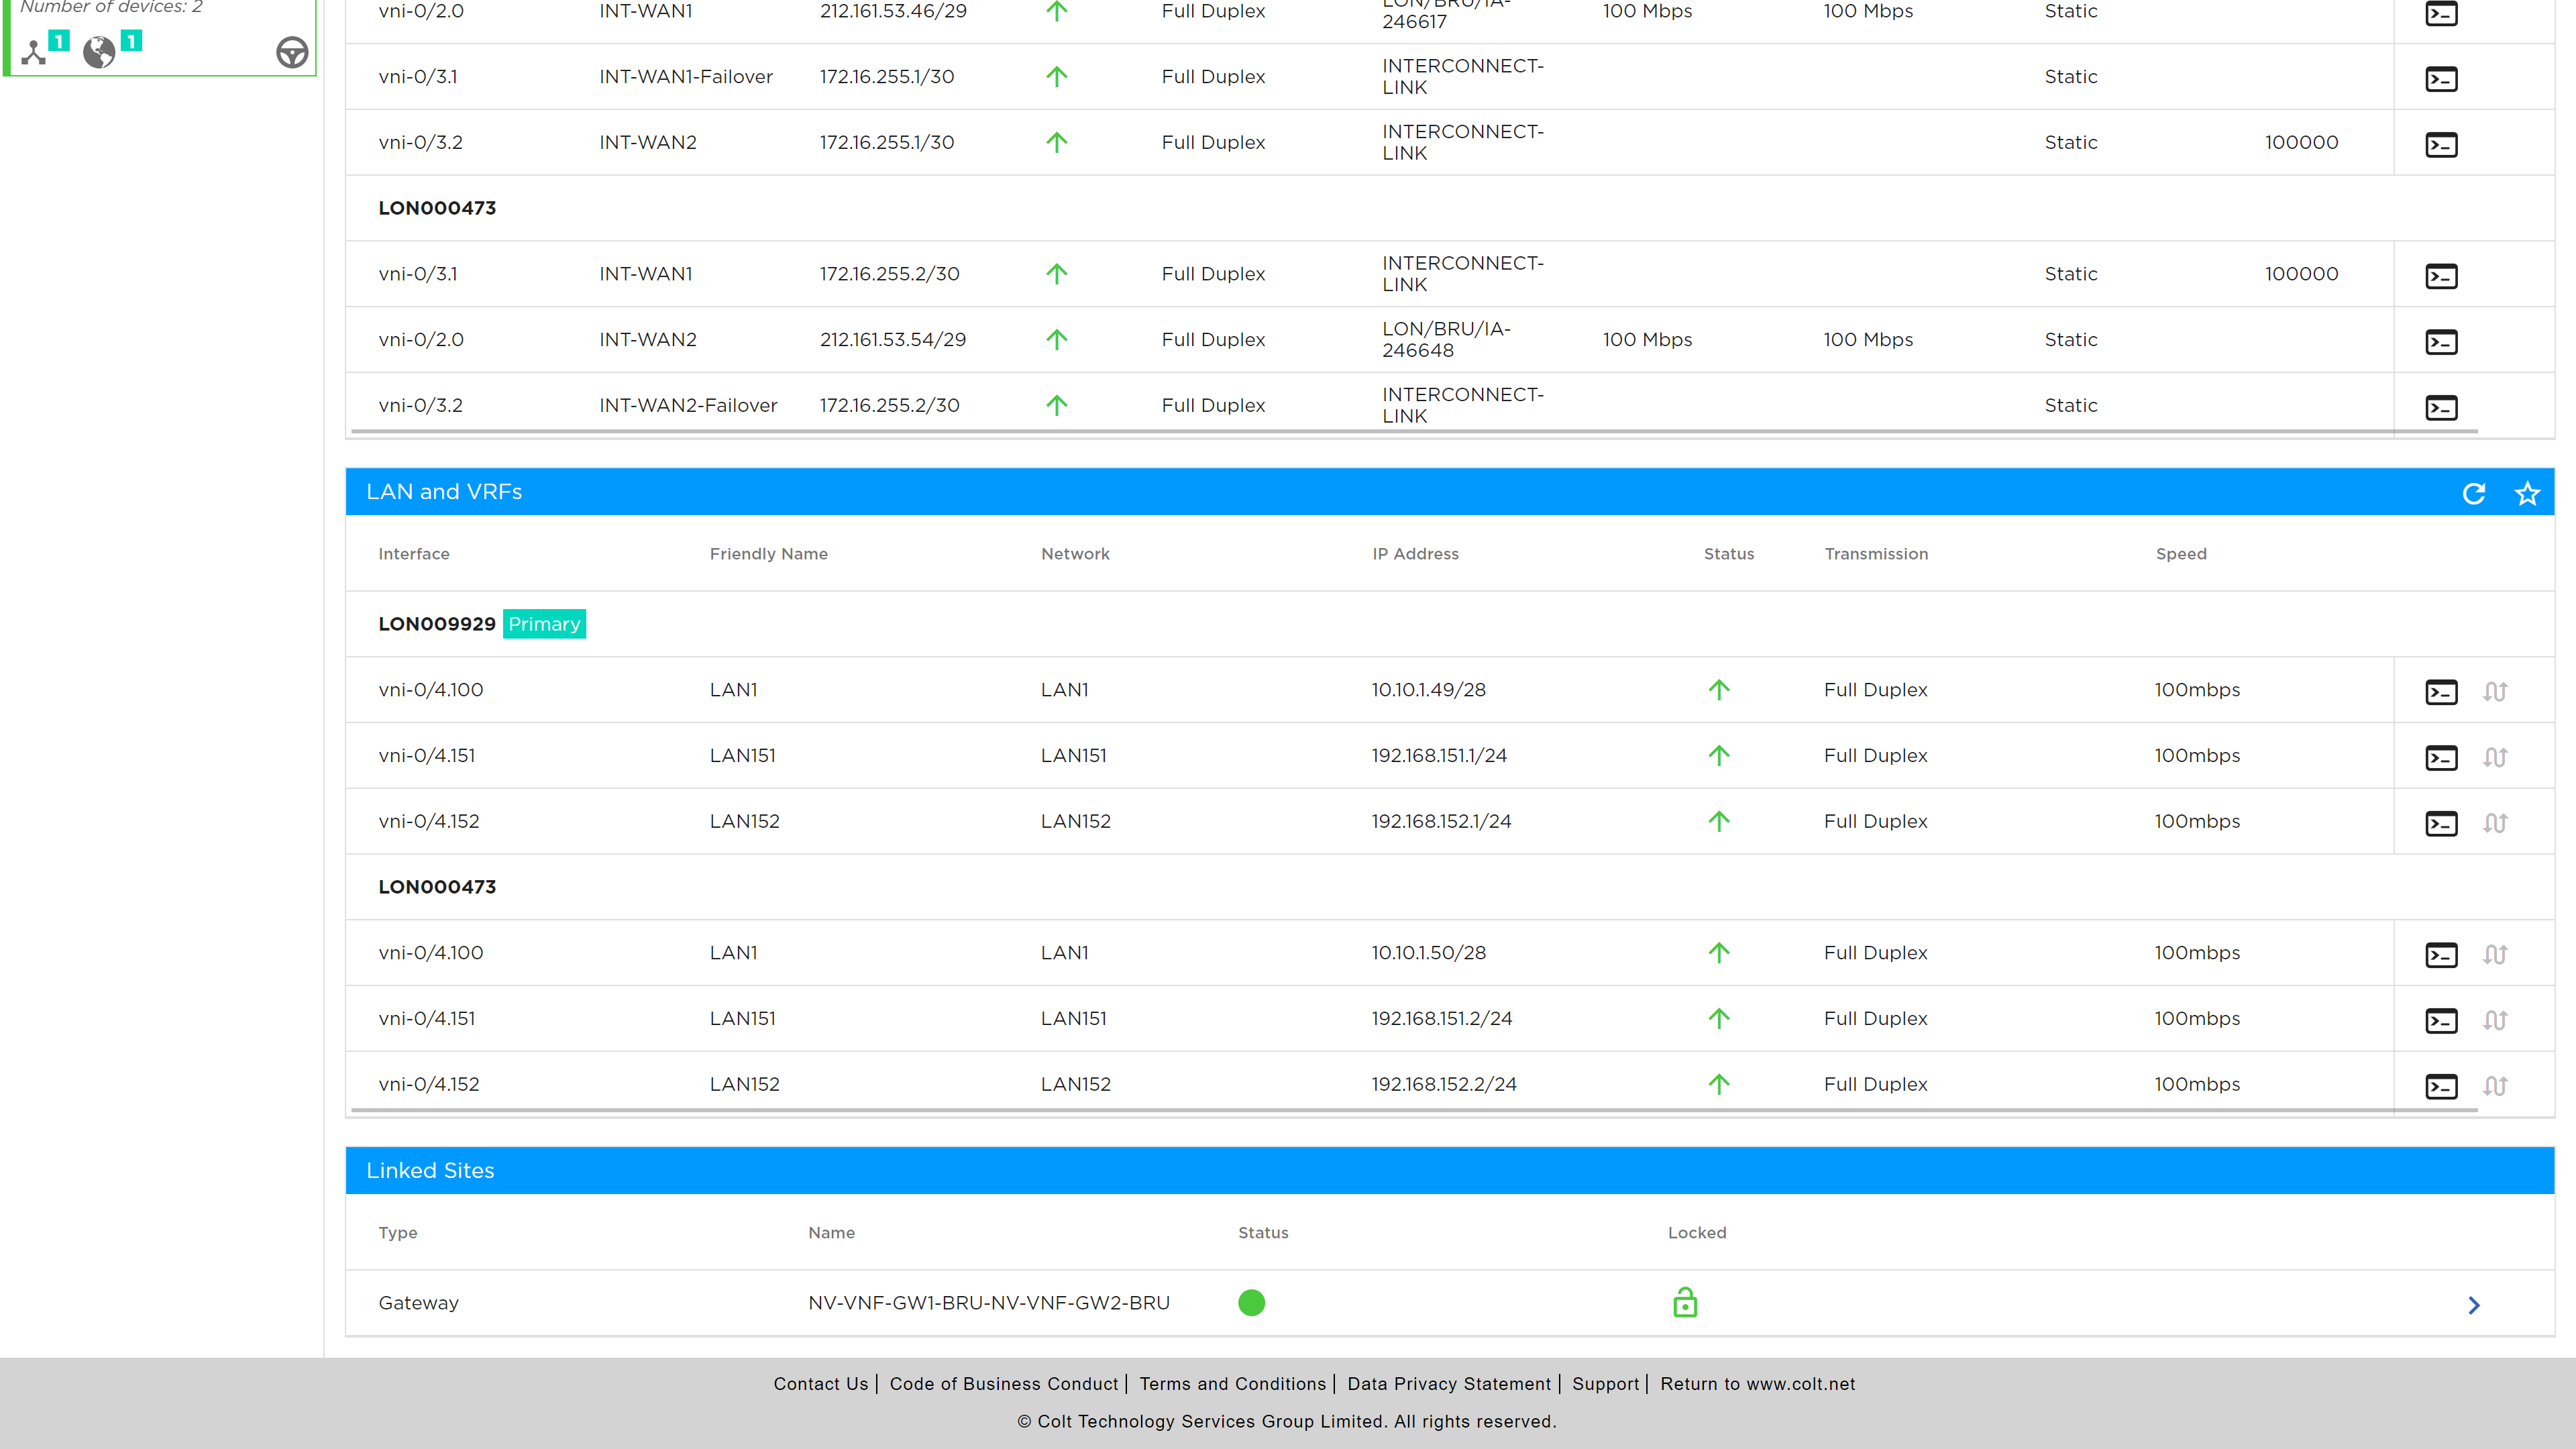
Task: Click the green lock icon in Gateway row
Action: (x=1685, y=1302)
